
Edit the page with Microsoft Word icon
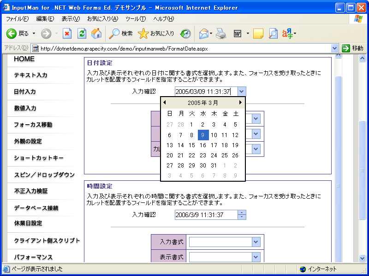[237, 34]
